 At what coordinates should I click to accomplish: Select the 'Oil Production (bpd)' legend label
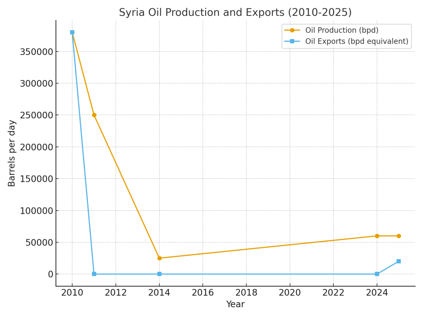(342, 31)
